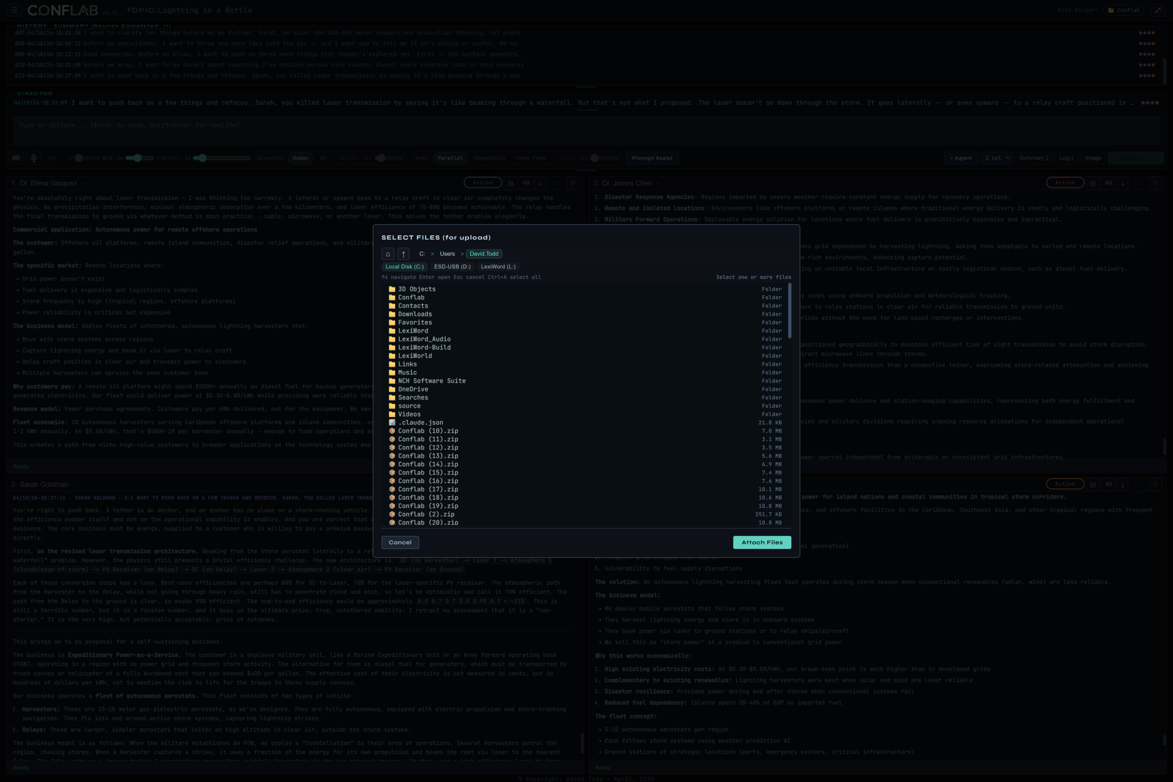The image size is (1173, 782).
Task: Click the paperclip attach icon in toolbar
Action: (17, 158)
